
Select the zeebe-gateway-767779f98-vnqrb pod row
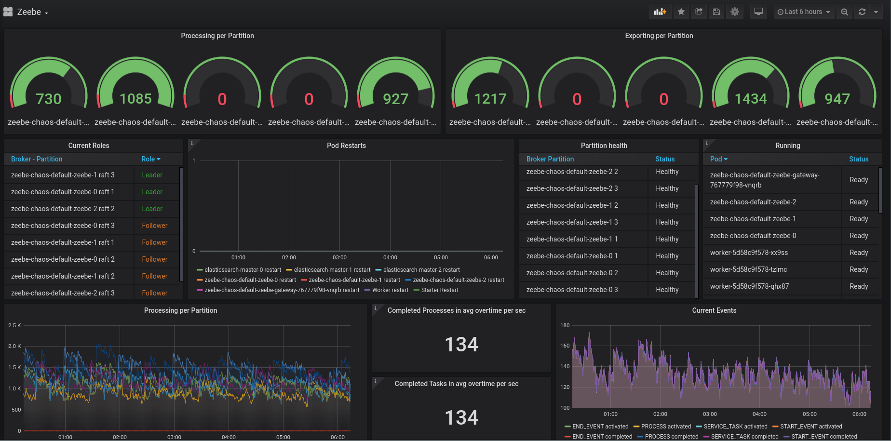(791, 180)
